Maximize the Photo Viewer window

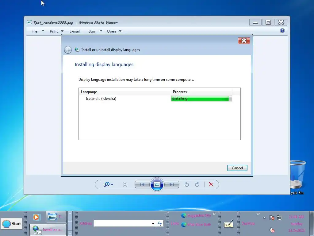pyautogui.click(x=268, y=22)
